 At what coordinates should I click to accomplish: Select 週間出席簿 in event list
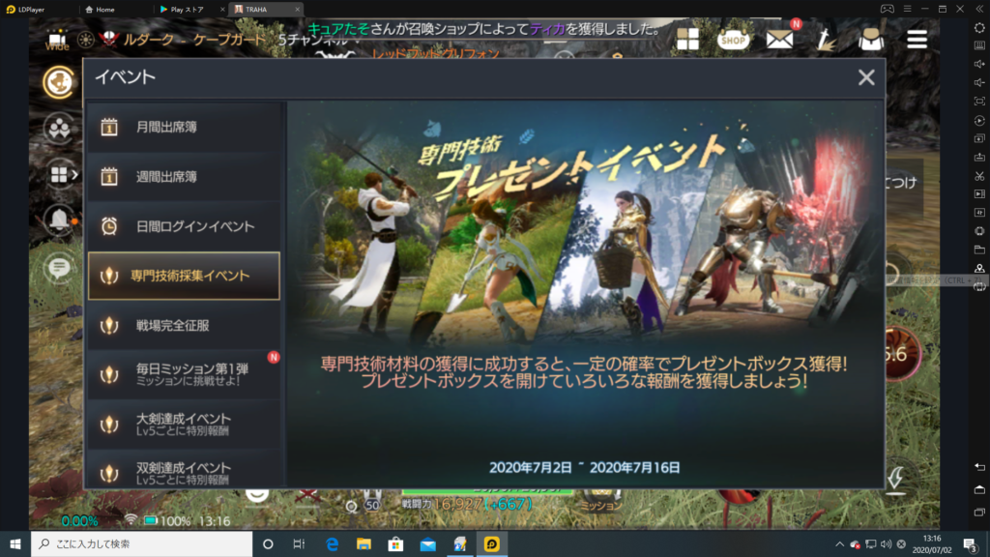(x=184, y=177)
